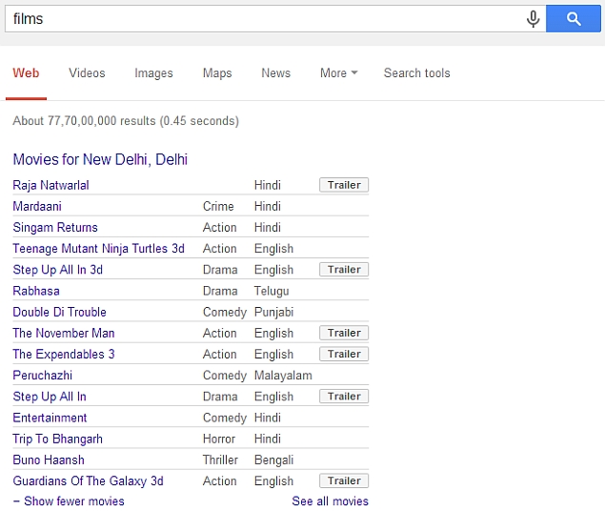Image resolution: width=605 pixels, height=511 pixels.
Task: Expand the More dropdown menu
Action: point(339,73)
